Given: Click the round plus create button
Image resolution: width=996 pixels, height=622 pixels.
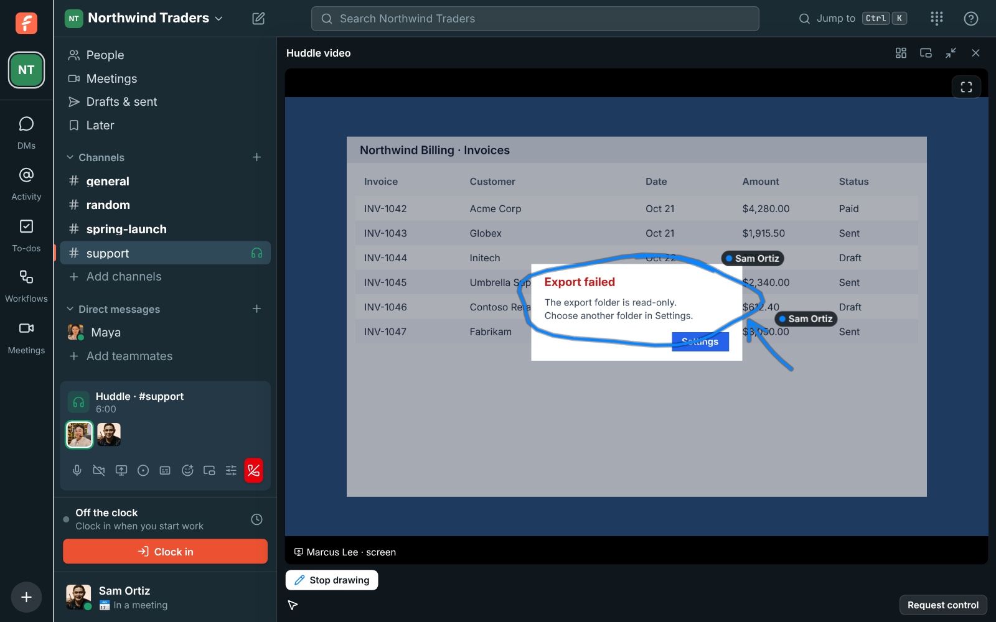Looking at the screenshot, I should [x=26, y=597].
